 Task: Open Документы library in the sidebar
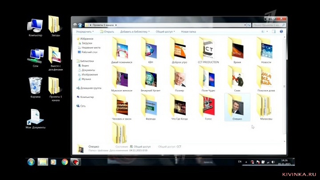click(88, 70)
